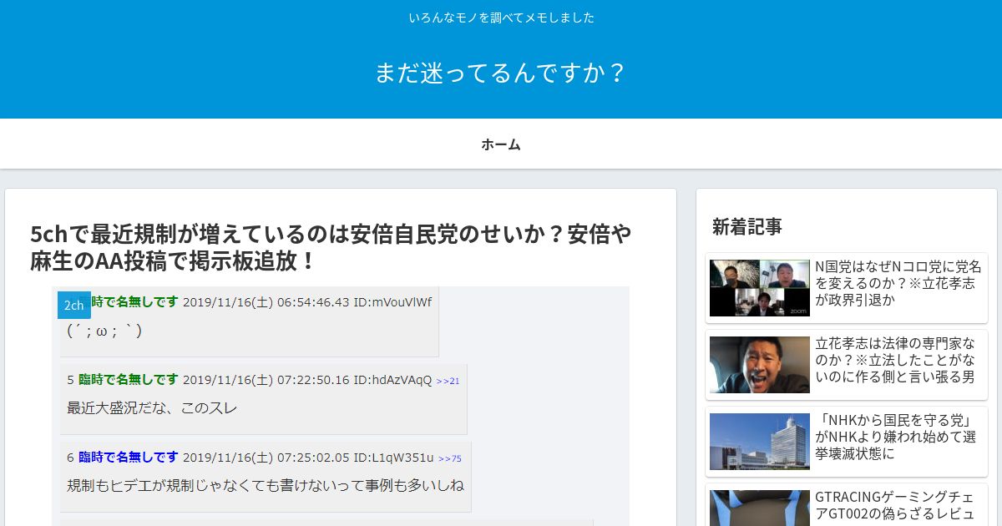Open the site title まだ迷ってるんですか？
1002x526 pixels.
[501, 73]
